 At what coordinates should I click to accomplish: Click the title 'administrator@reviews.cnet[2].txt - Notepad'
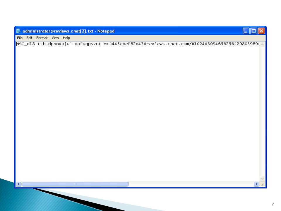(x=68, y=31)
